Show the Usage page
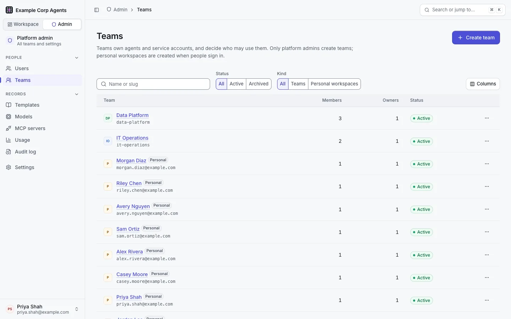This screenshot has width=511, height=319. [x=43, y=140]
